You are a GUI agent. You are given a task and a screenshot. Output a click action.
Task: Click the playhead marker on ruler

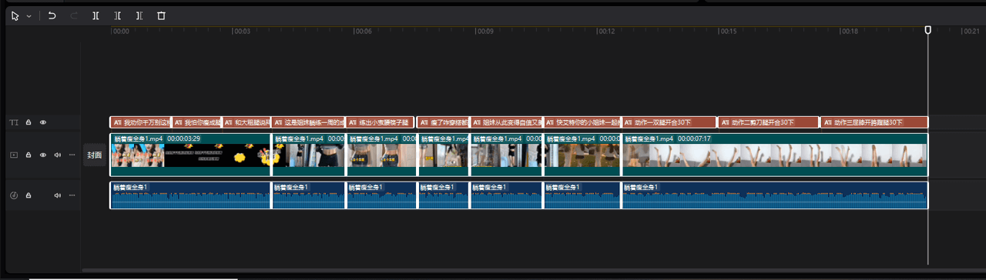pyautogui.click(x=927, y=29)
